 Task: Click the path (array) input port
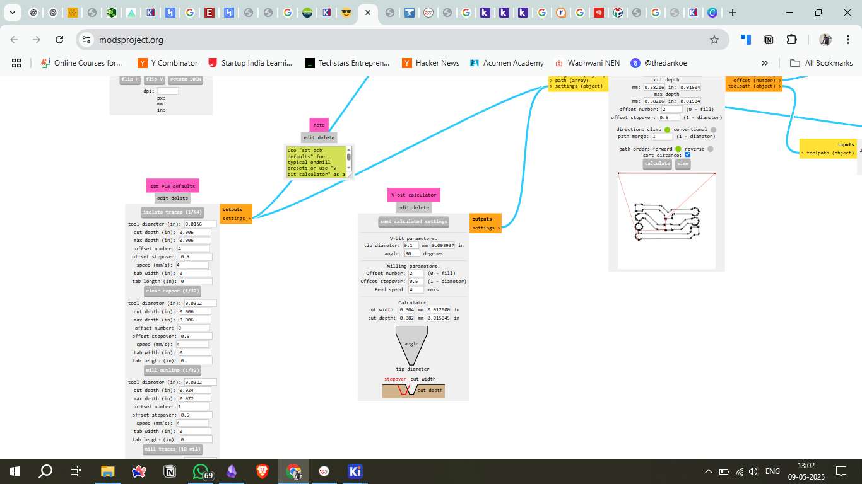tap(569, 81)
